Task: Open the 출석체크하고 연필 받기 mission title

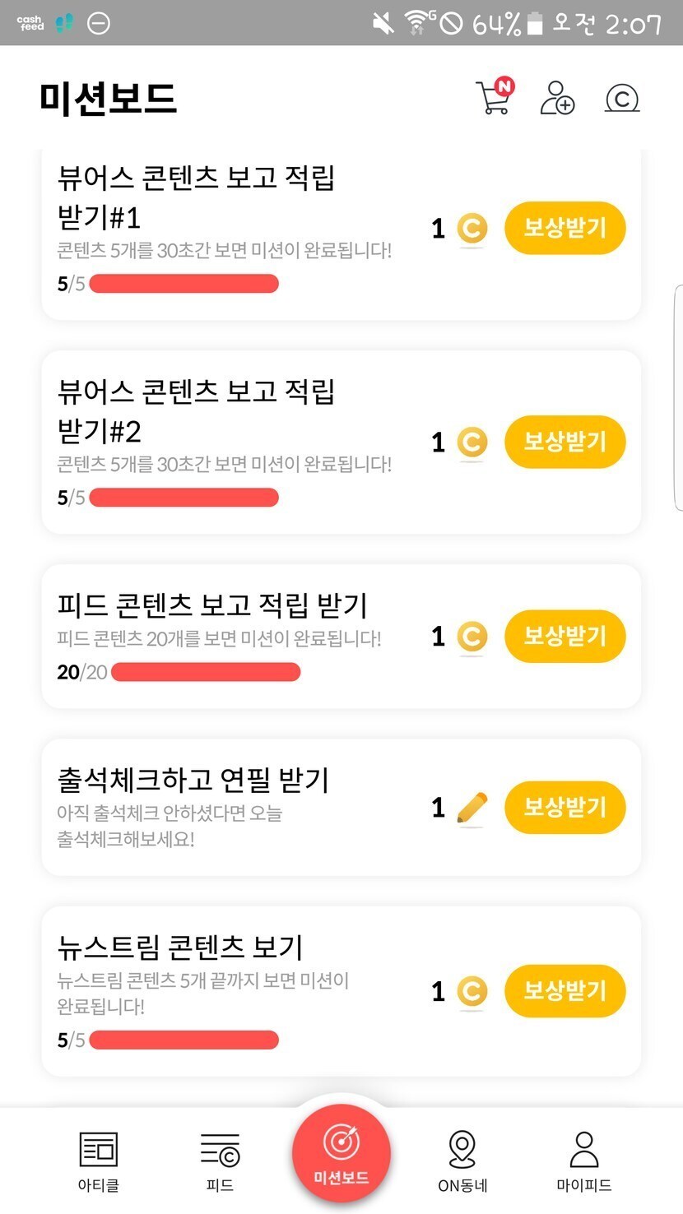Action: pyautogui.click(x=193, y=779)
